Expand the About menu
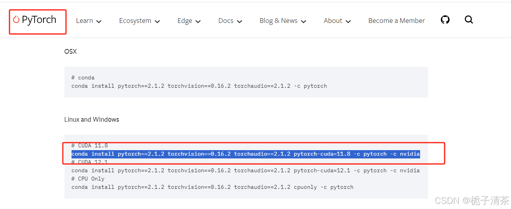511x209 pixels. tap(337, 21)
